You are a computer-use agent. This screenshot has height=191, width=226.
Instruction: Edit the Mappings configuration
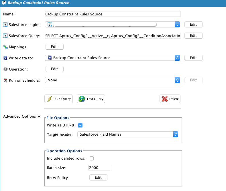(54, 47)
